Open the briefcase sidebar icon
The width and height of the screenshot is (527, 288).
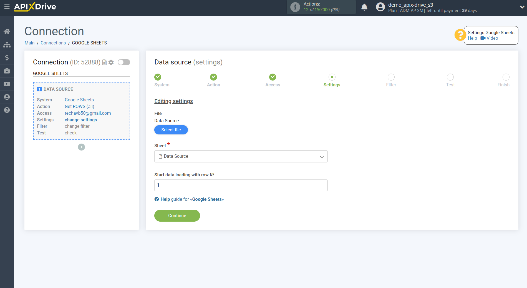[x=7, y=71]
